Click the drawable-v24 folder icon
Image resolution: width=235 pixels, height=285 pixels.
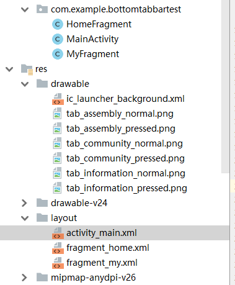pos(42,202)
